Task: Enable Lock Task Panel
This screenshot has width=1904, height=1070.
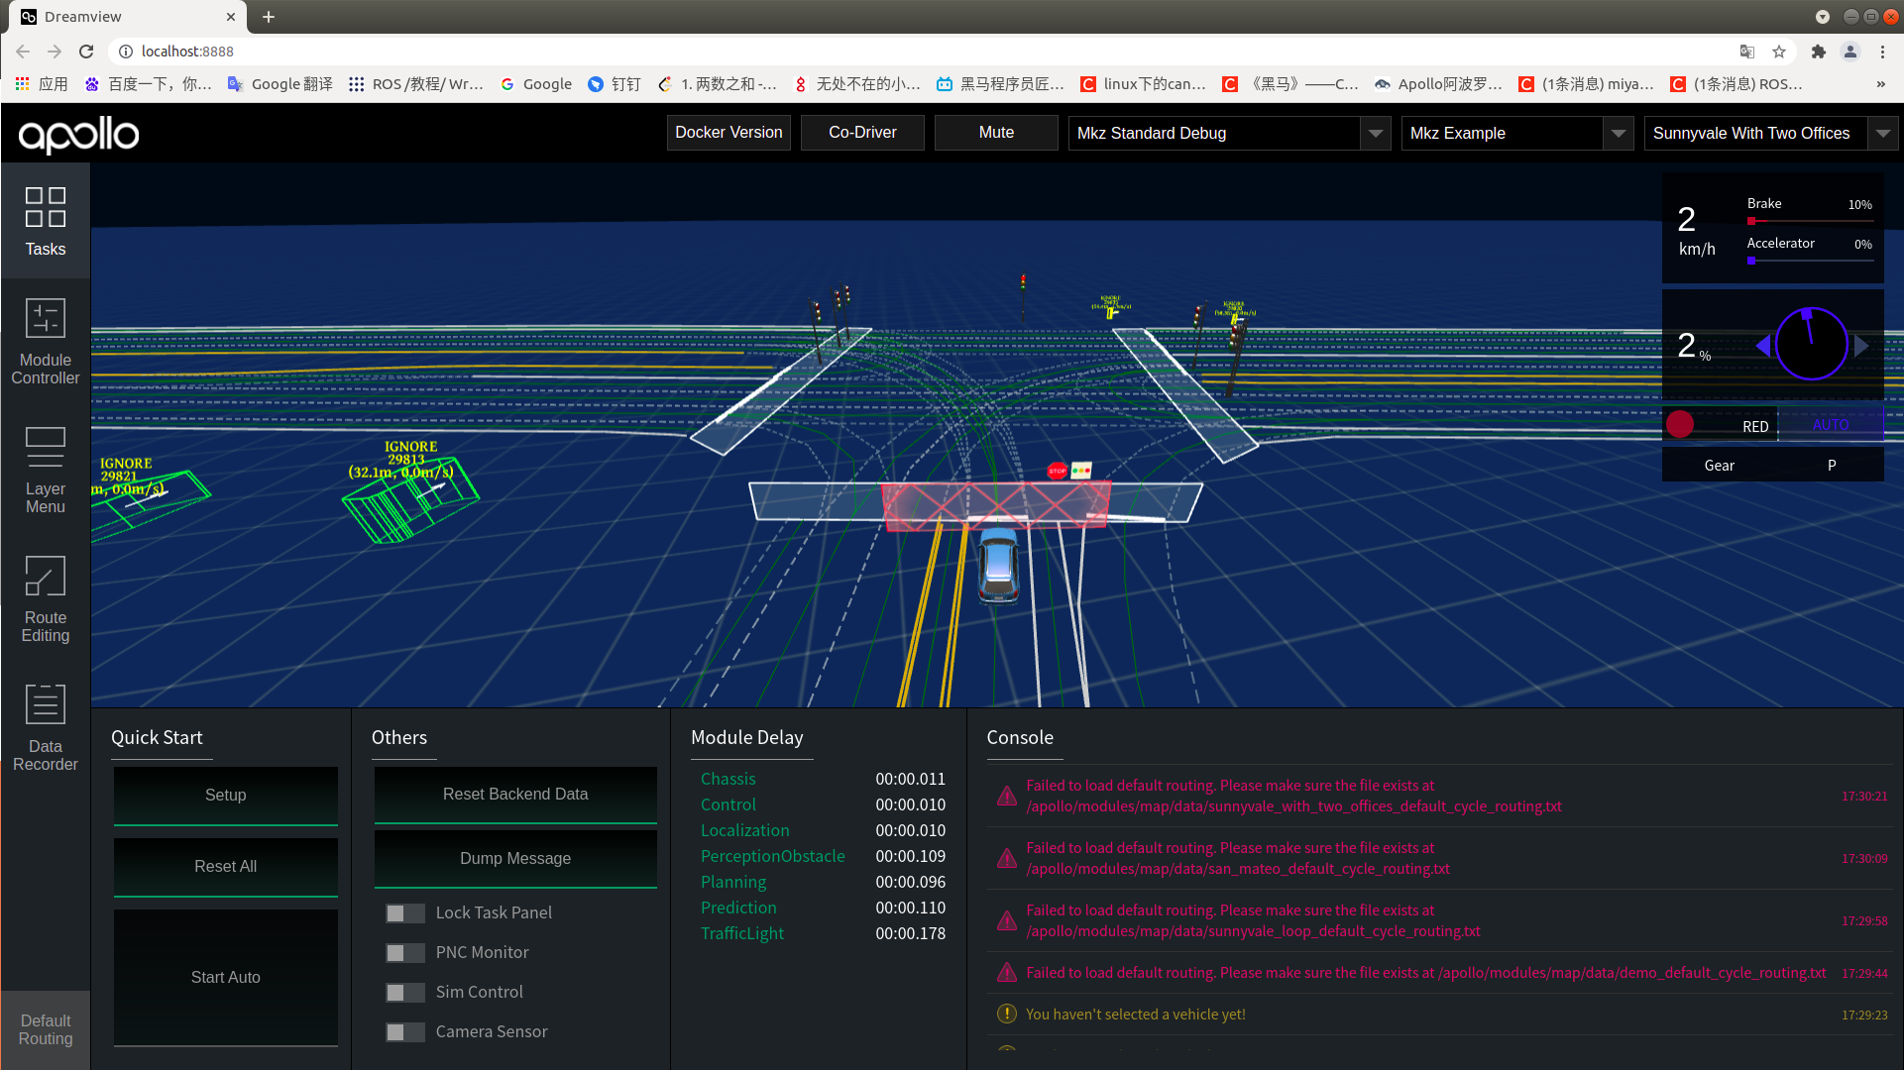Action: coord(404,912)
